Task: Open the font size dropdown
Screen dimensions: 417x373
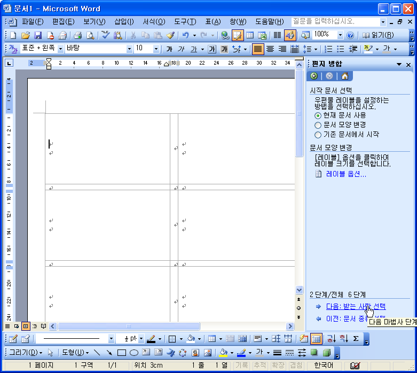Action: pyautogui.click(x=156, y=49)
